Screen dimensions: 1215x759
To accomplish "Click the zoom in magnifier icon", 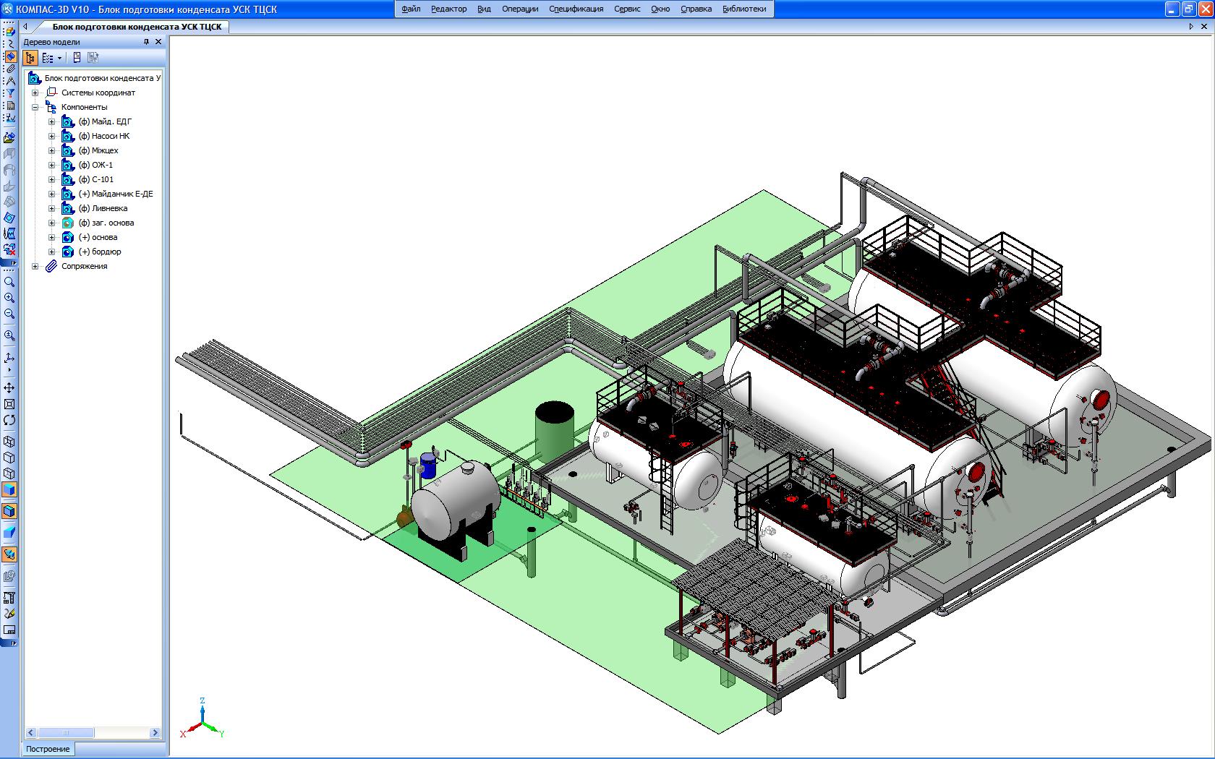I will (x=9, y=298).
